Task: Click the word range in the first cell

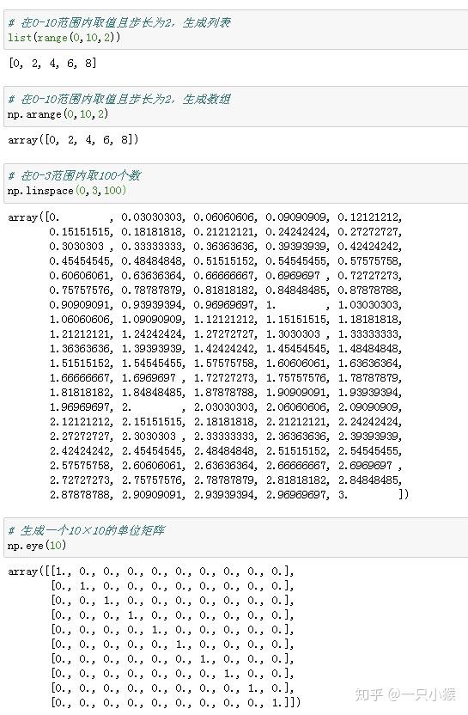Action: click(52, 38)
